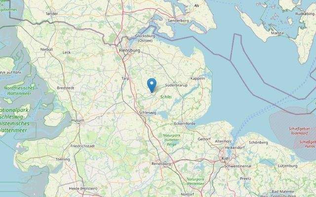This screenshot has height=197, width=316.
Task: Select the Heide (Holstein) town label
Action: click(83, 189)
